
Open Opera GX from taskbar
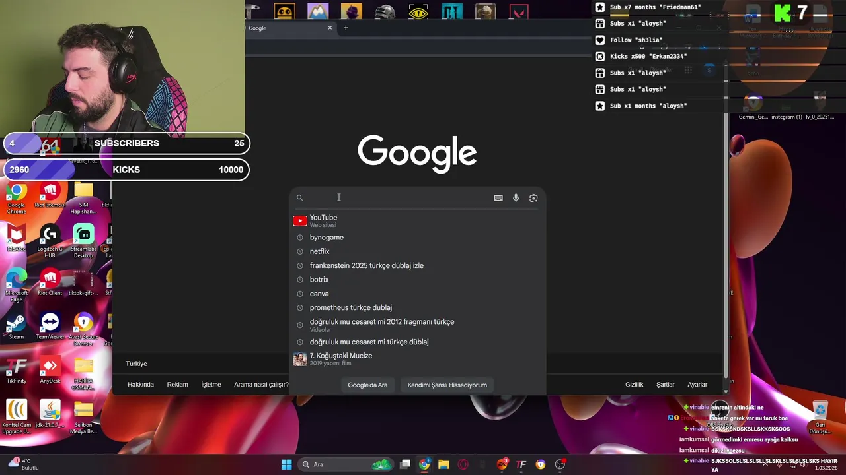coord(463,464)
